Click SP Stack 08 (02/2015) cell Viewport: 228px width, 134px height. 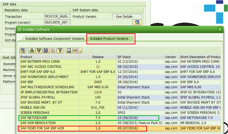(x=140, y=67)
